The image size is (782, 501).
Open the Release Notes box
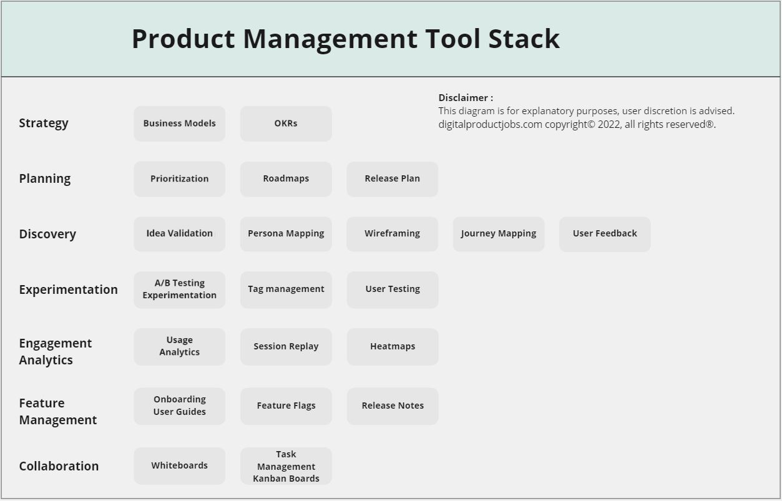click(393, 406)
